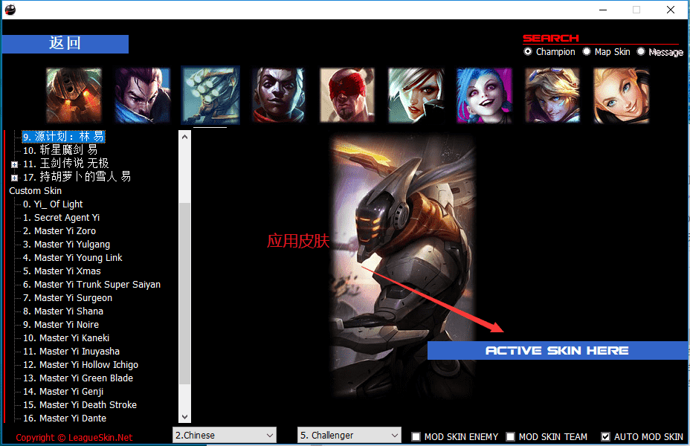The width and height of the screenshot is (690, 446).
Task: Select the Lux champion portrait
Action: click(x=621, y=95)
